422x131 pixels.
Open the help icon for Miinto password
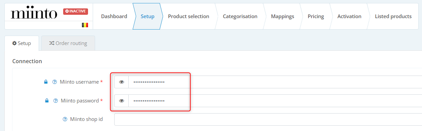pyautogui.click(x=56, y=101)
